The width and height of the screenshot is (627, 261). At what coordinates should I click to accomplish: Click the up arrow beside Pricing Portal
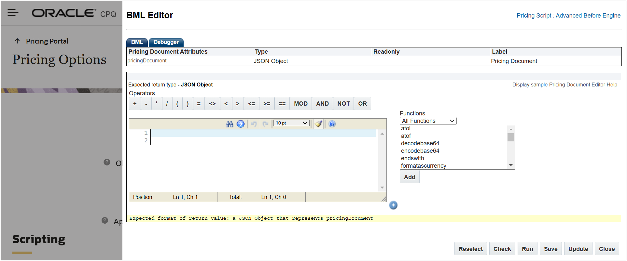(17, 41)
